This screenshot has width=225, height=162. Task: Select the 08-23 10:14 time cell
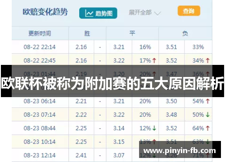pos(40,142)
